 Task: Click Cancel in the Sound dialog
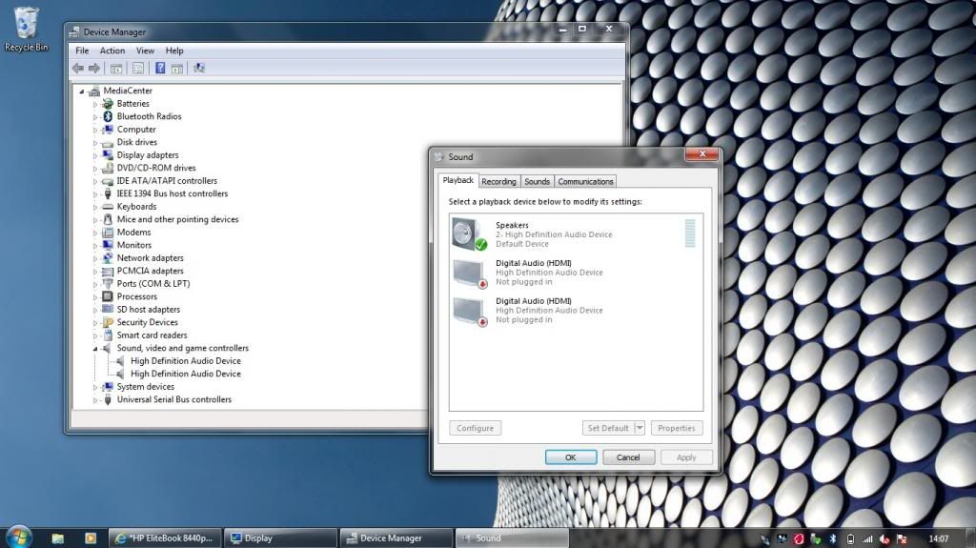(x=628, y=457)
